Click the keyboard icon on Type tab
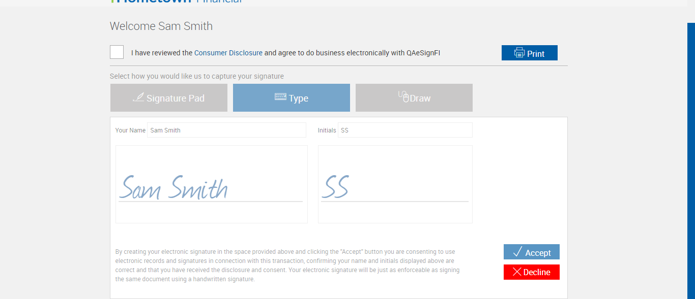Viewport: 695px width, 299px height. tap(280, 96)
